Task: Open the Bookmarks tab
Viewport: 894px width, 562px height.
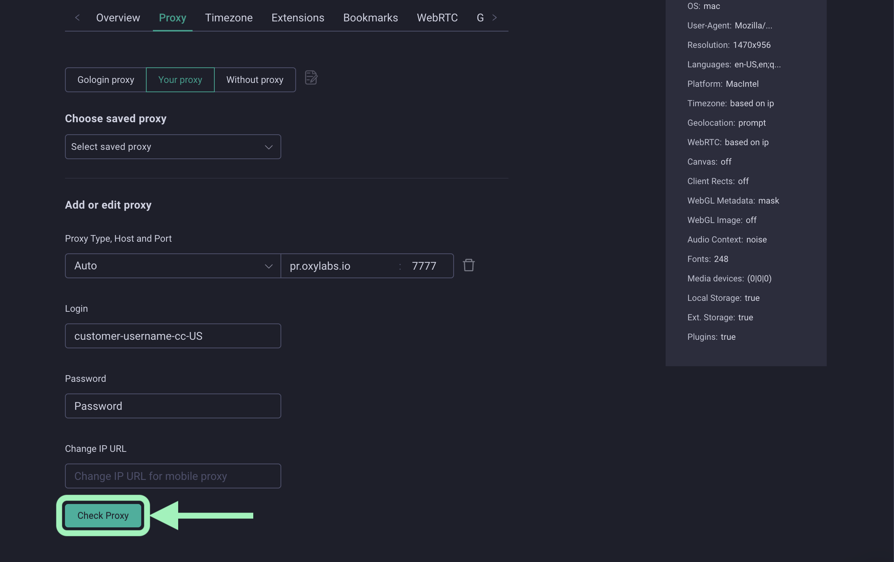Action: click(370, 18)
